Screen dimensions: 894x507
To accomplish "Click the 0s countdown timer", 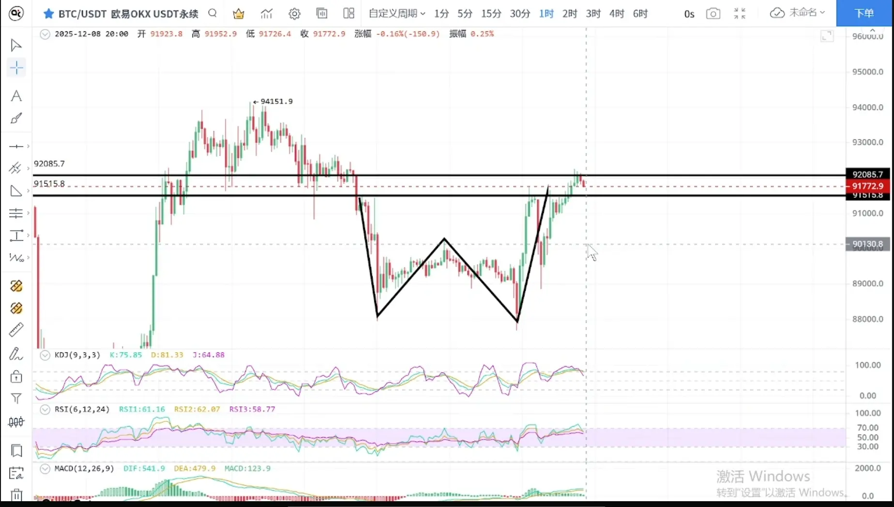I will pos(689,14).
